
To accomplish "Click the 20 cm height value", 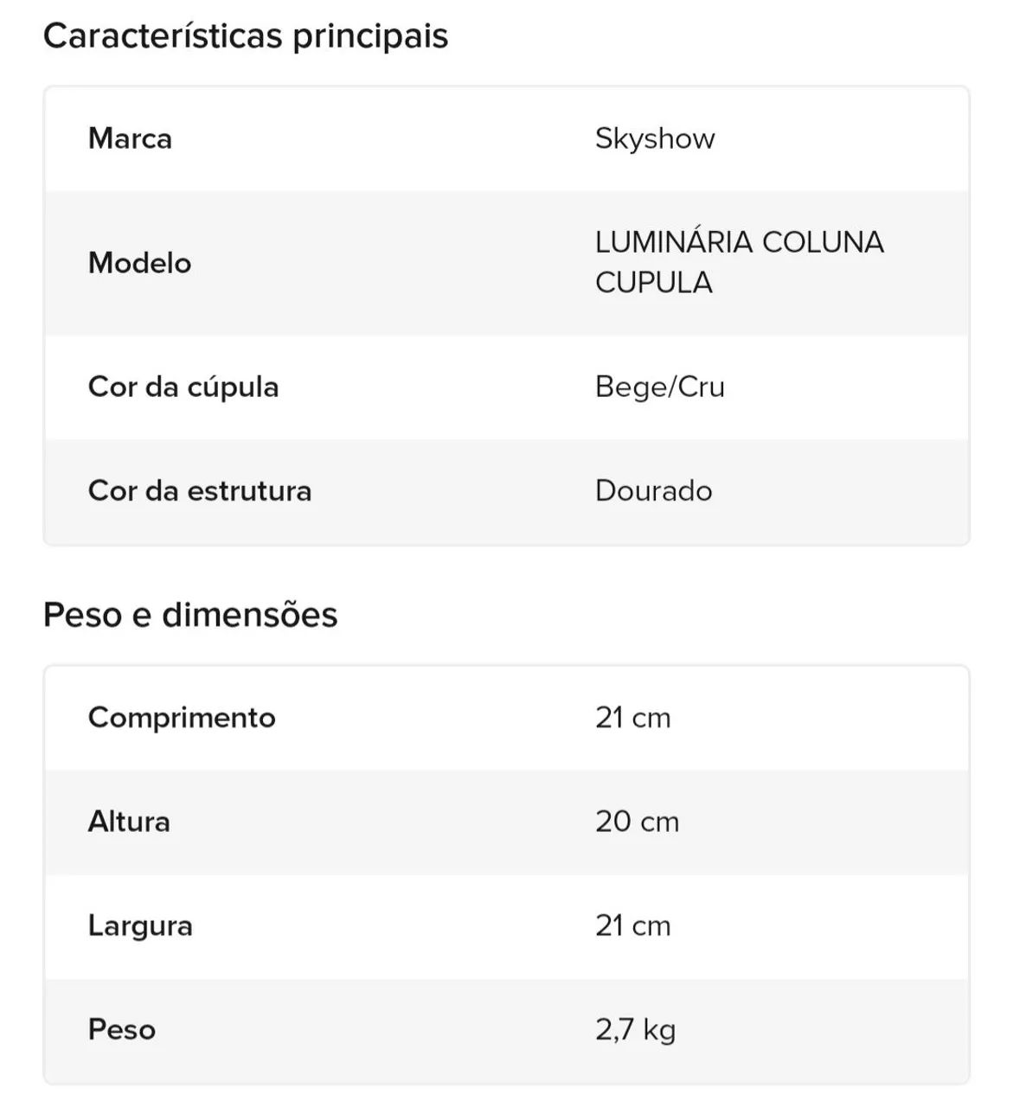I will coord(638,822).
